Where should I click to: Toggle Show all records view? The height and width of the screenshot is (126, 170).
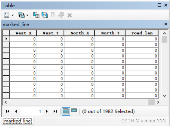click(x=66, y=111)
